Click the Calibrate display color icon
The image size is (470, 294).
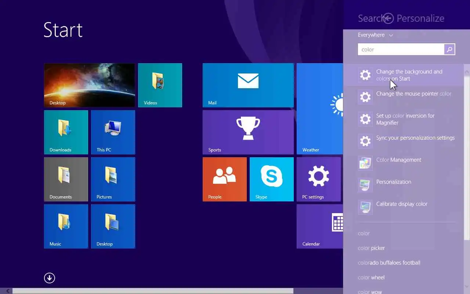point(365,207)
